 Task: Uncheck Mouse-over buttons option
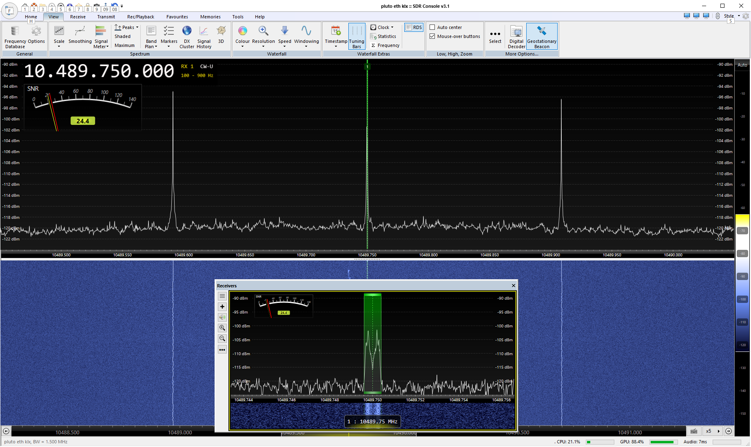point(432,36)
